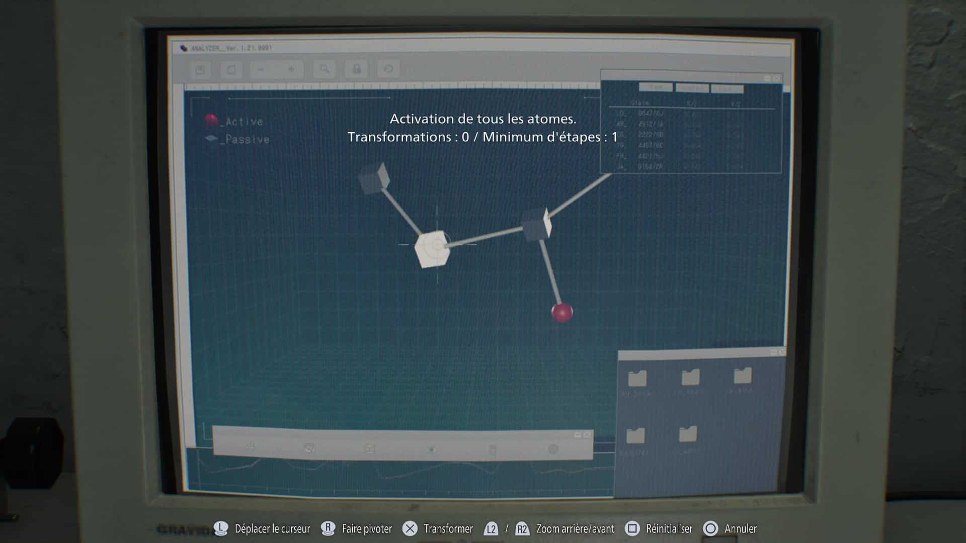Image resolution: width=966 pixels, height=543 pixels.
Task: Click the middle tab in data panel
Action: point(692,88)
